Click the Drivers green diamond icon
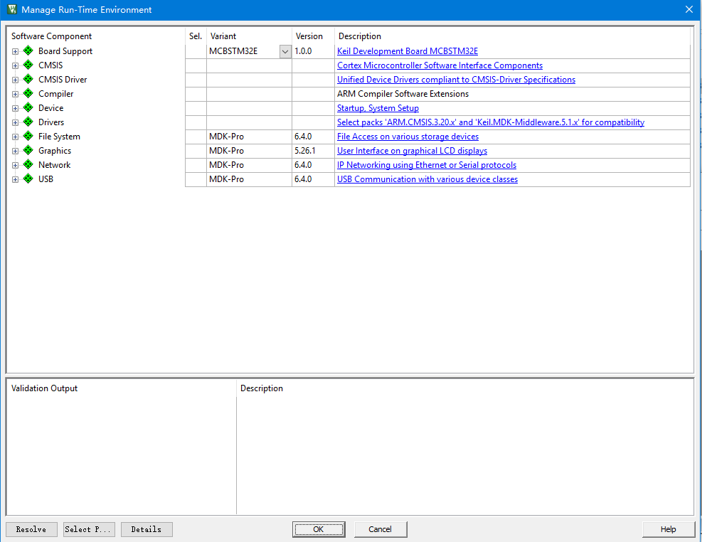This screenshot has width=702, height=542. click(x=28, y=122)
